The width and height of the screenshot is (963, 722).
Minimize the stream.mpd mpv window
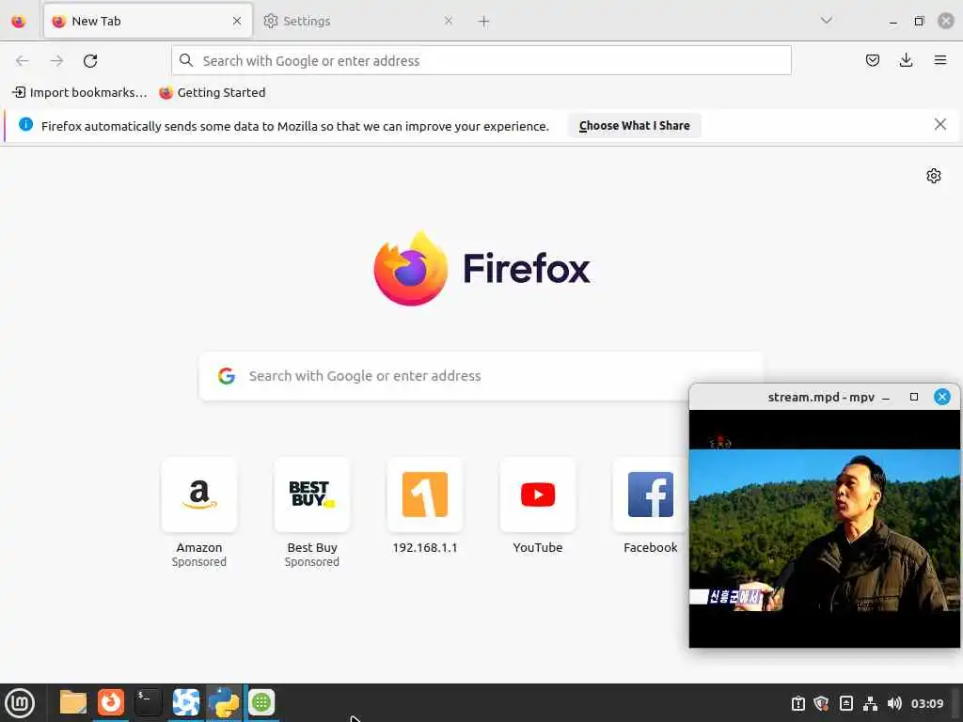(x=886, y=398)
